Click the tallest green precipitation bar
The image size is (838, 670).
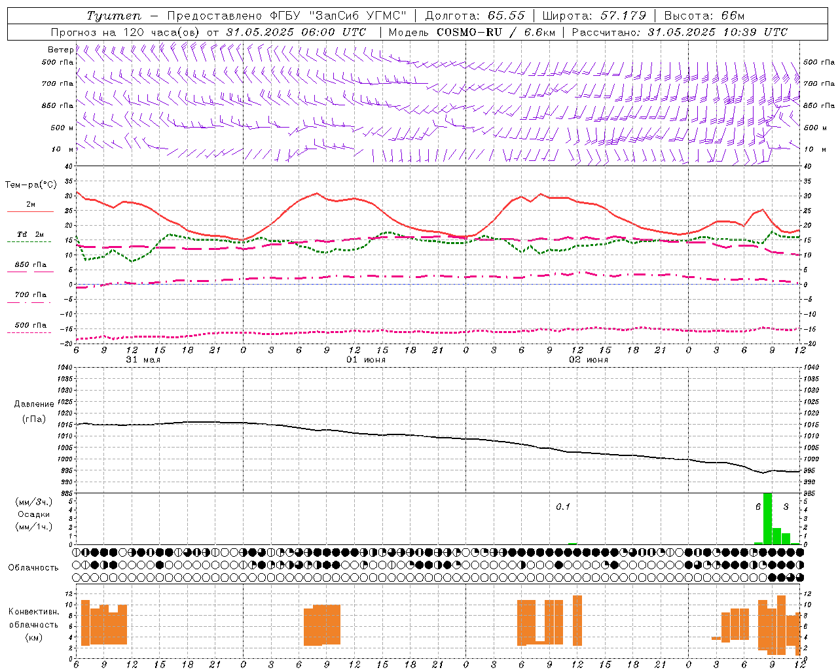(x=768, y=518)
